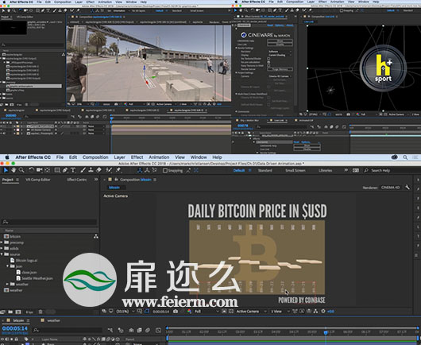Open the Full resolution dropdown
This screenshot has width=421, height=345.
[207, 312]
